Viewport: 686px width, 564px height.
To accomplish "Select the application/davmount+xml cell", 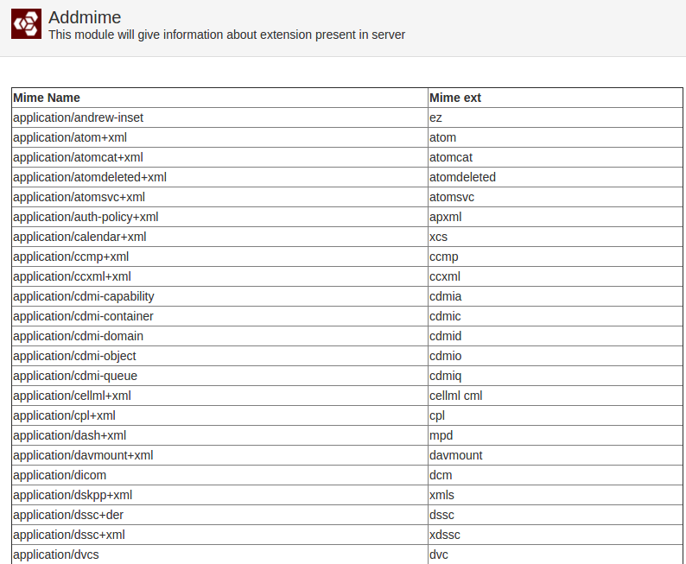I will point(219,455).
